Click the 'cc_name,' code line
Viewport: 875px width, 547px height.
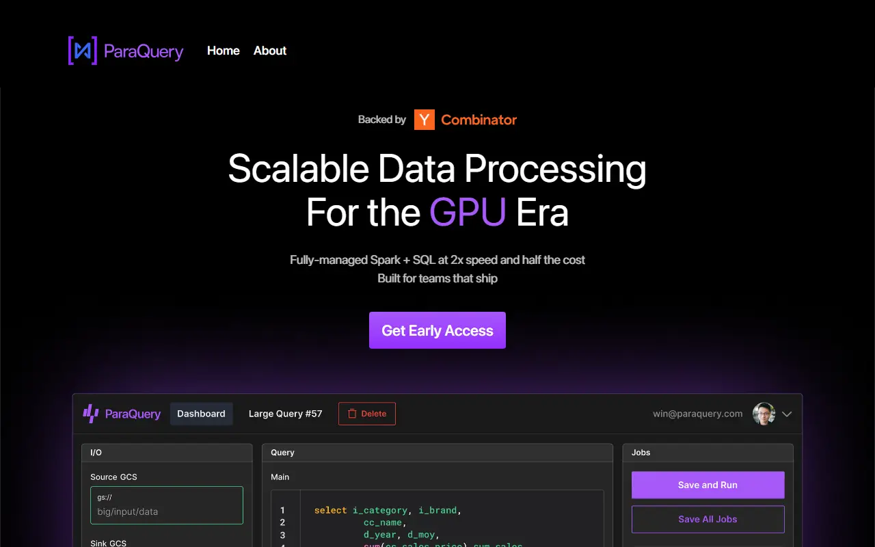coord(386,522)
